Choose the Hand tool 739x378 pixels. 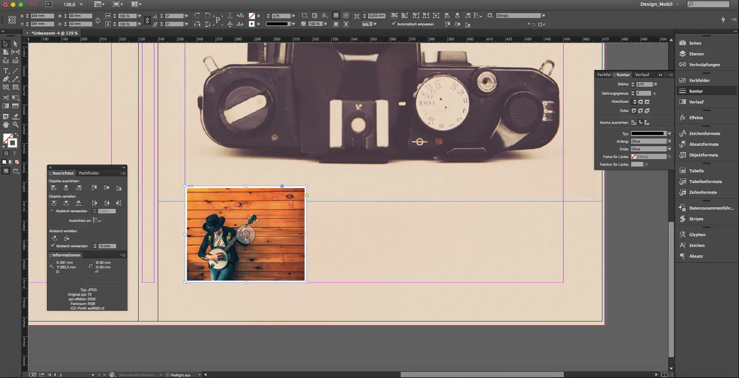coord(6,125)
